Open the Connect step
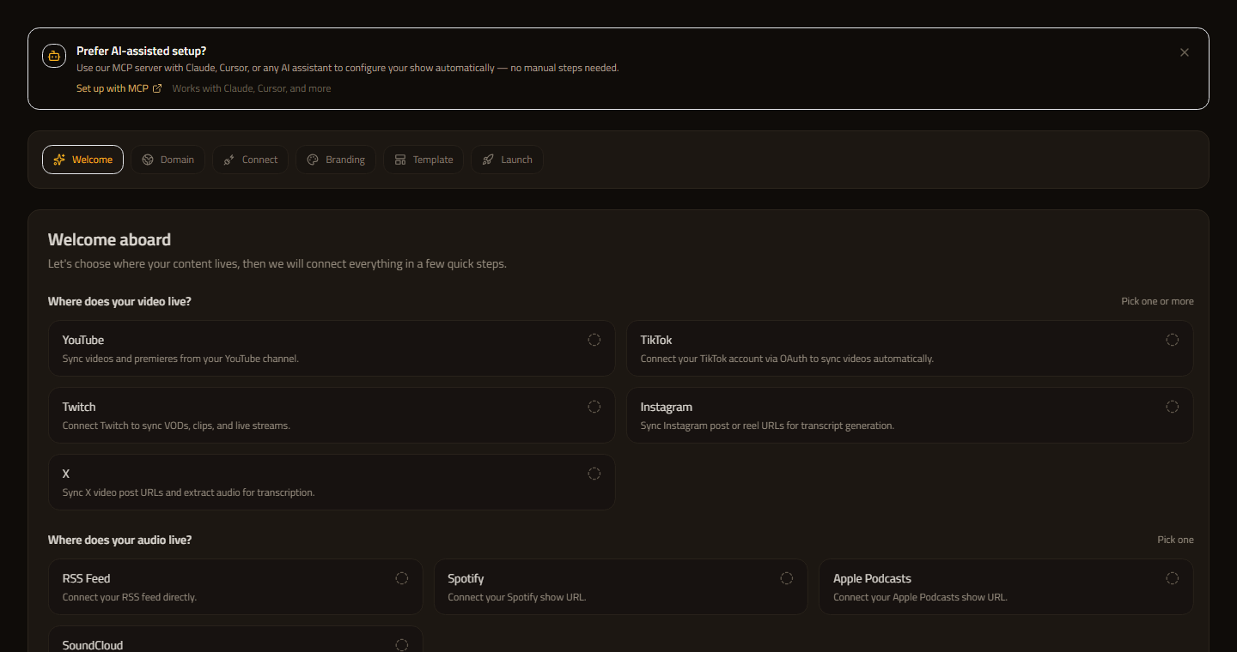This screenshot has height=652, width=1237. 251,160
